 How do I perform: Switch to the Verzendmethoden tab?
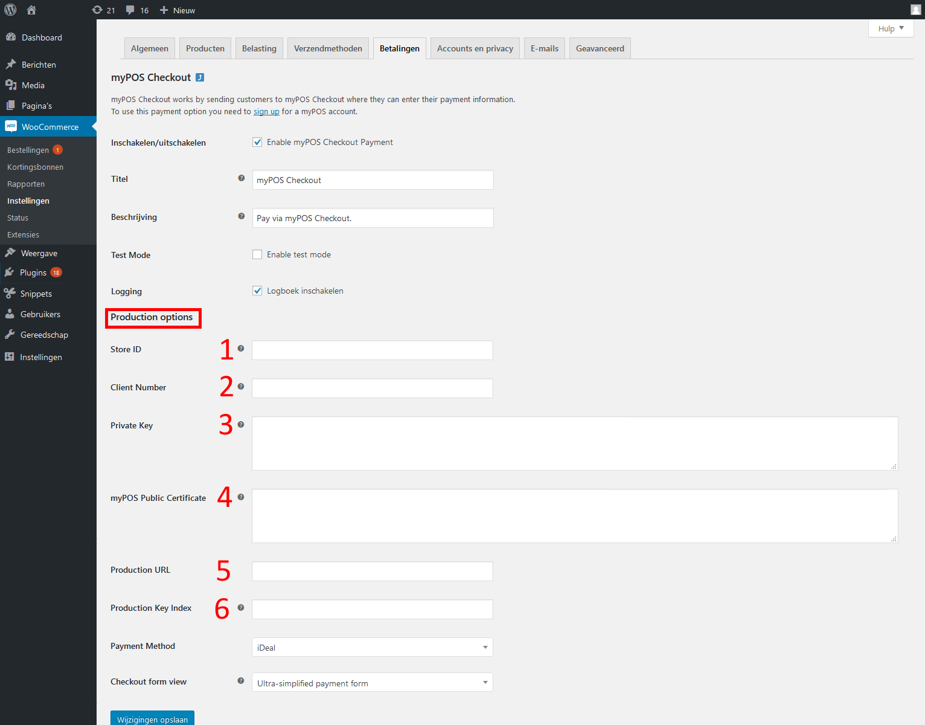[x=328, y=48]
